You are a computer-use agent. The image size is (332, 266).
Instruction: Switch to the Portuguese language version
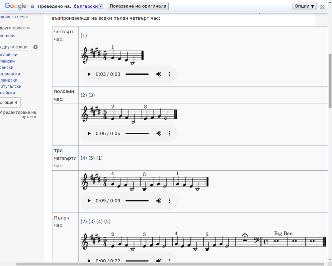pyautogui.click(x=11, y=86)
